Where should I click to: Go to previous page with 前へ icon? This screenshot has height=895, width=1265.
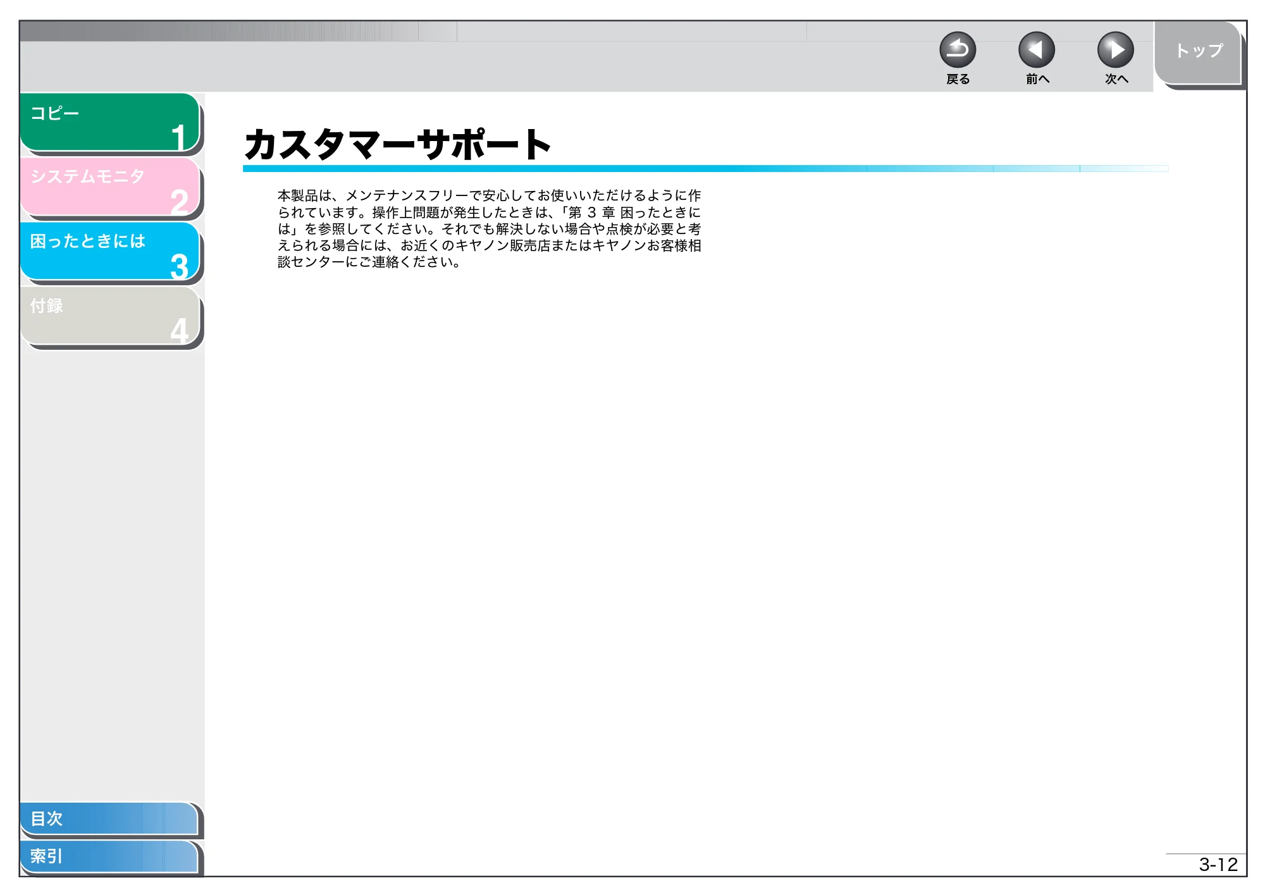point(1037,50)
